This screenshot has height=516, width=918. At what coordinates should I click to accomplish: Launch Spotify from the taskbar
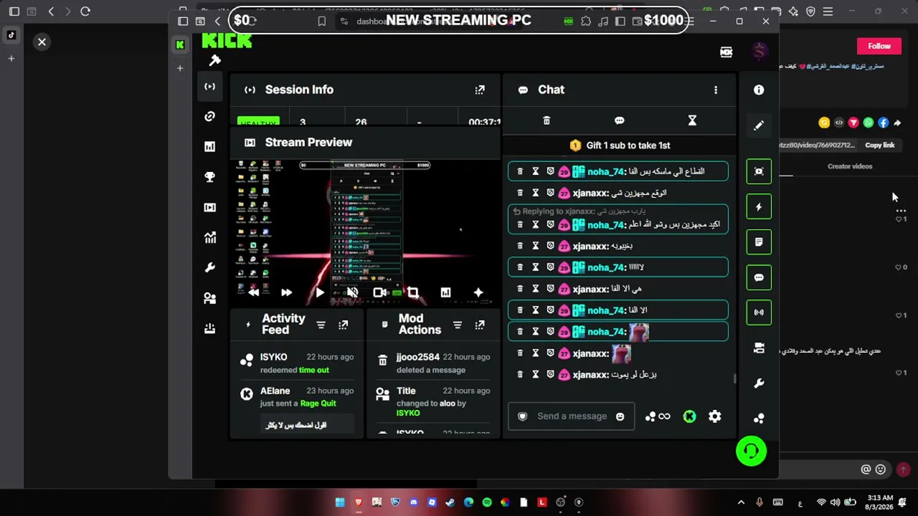click(x=487, y=502)
